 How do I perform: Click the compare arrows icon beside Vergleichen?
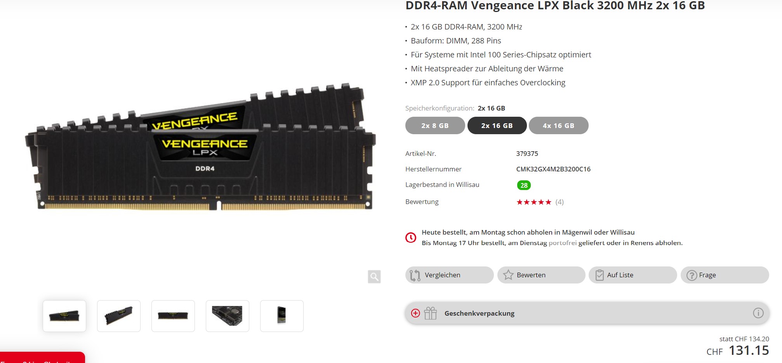(x=415, y=275)
